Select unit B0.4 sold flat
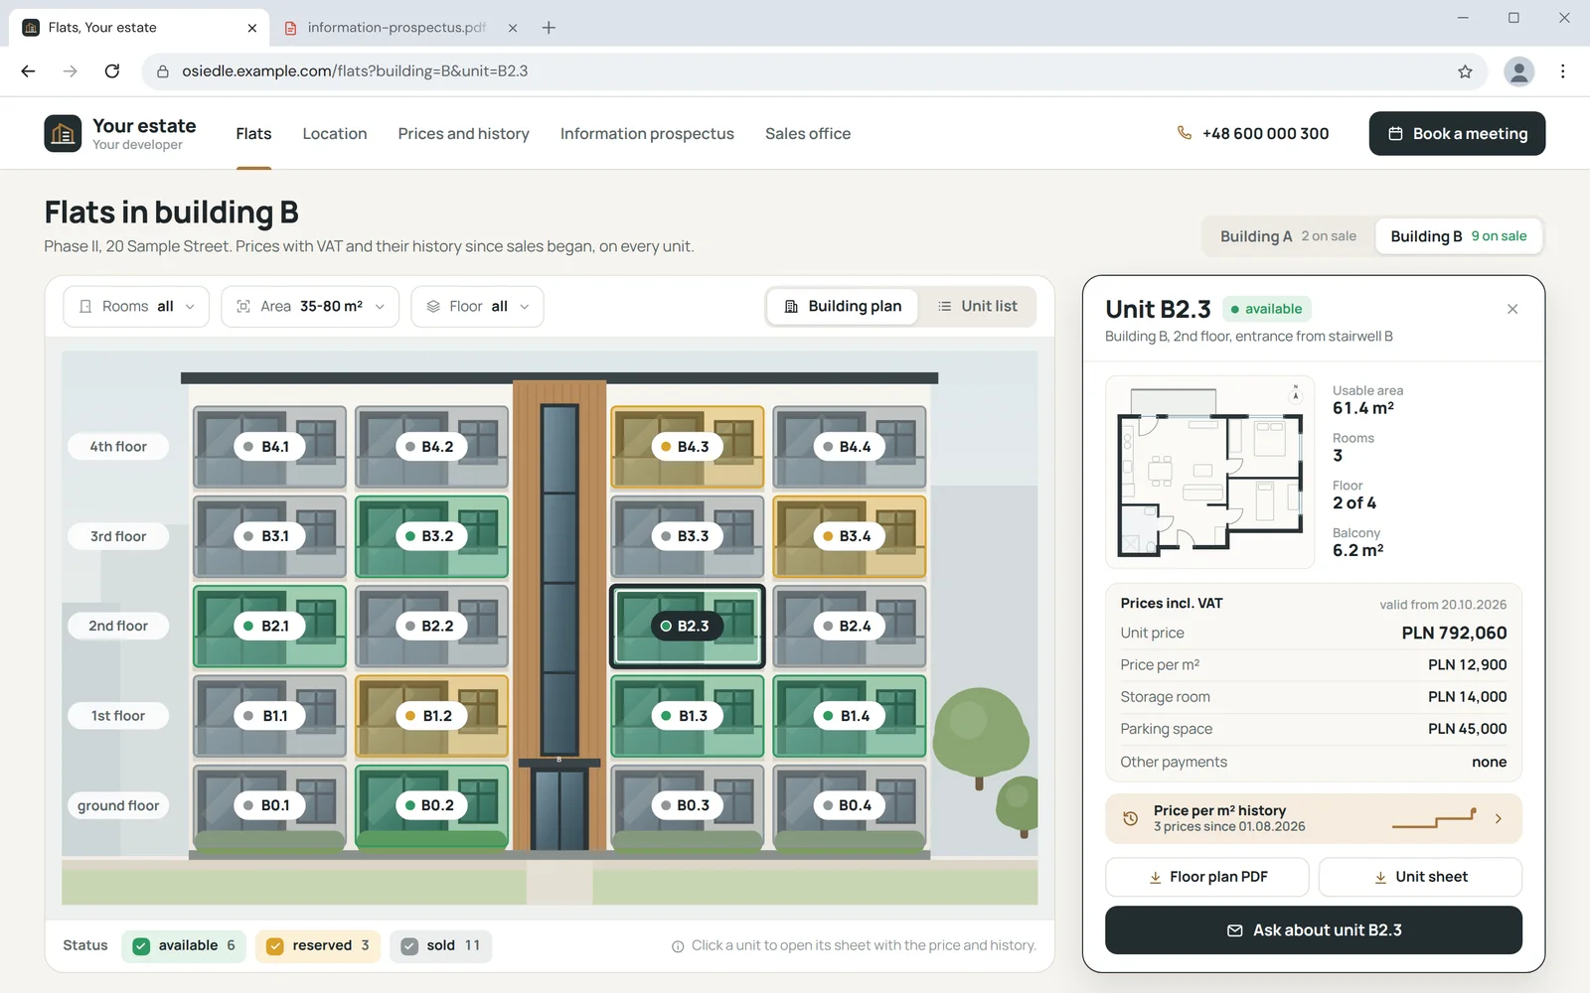 [x=849, y=805]
